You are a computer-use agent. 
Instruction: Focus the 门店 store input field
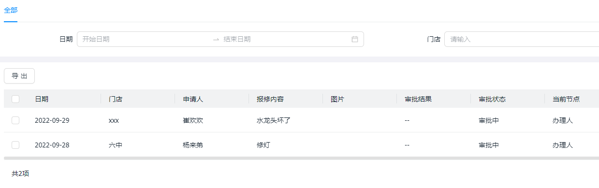tap(522, 39)
